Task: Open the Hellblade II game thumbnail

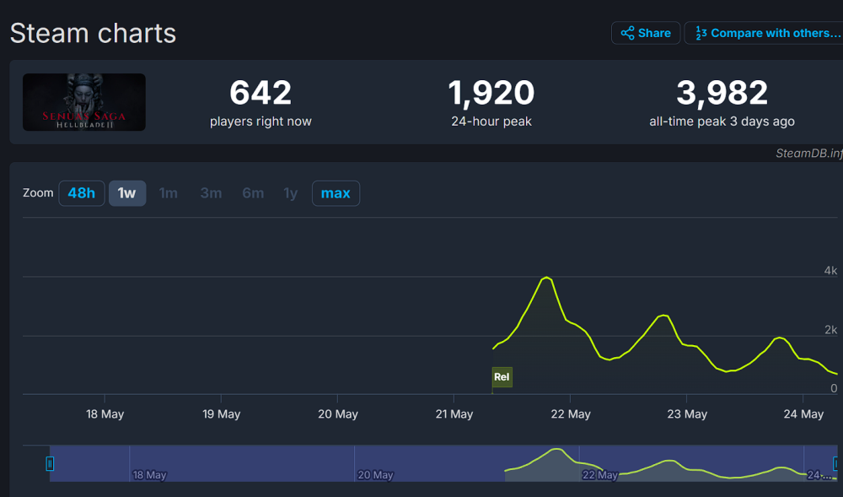Action: (x=84, y=102)
